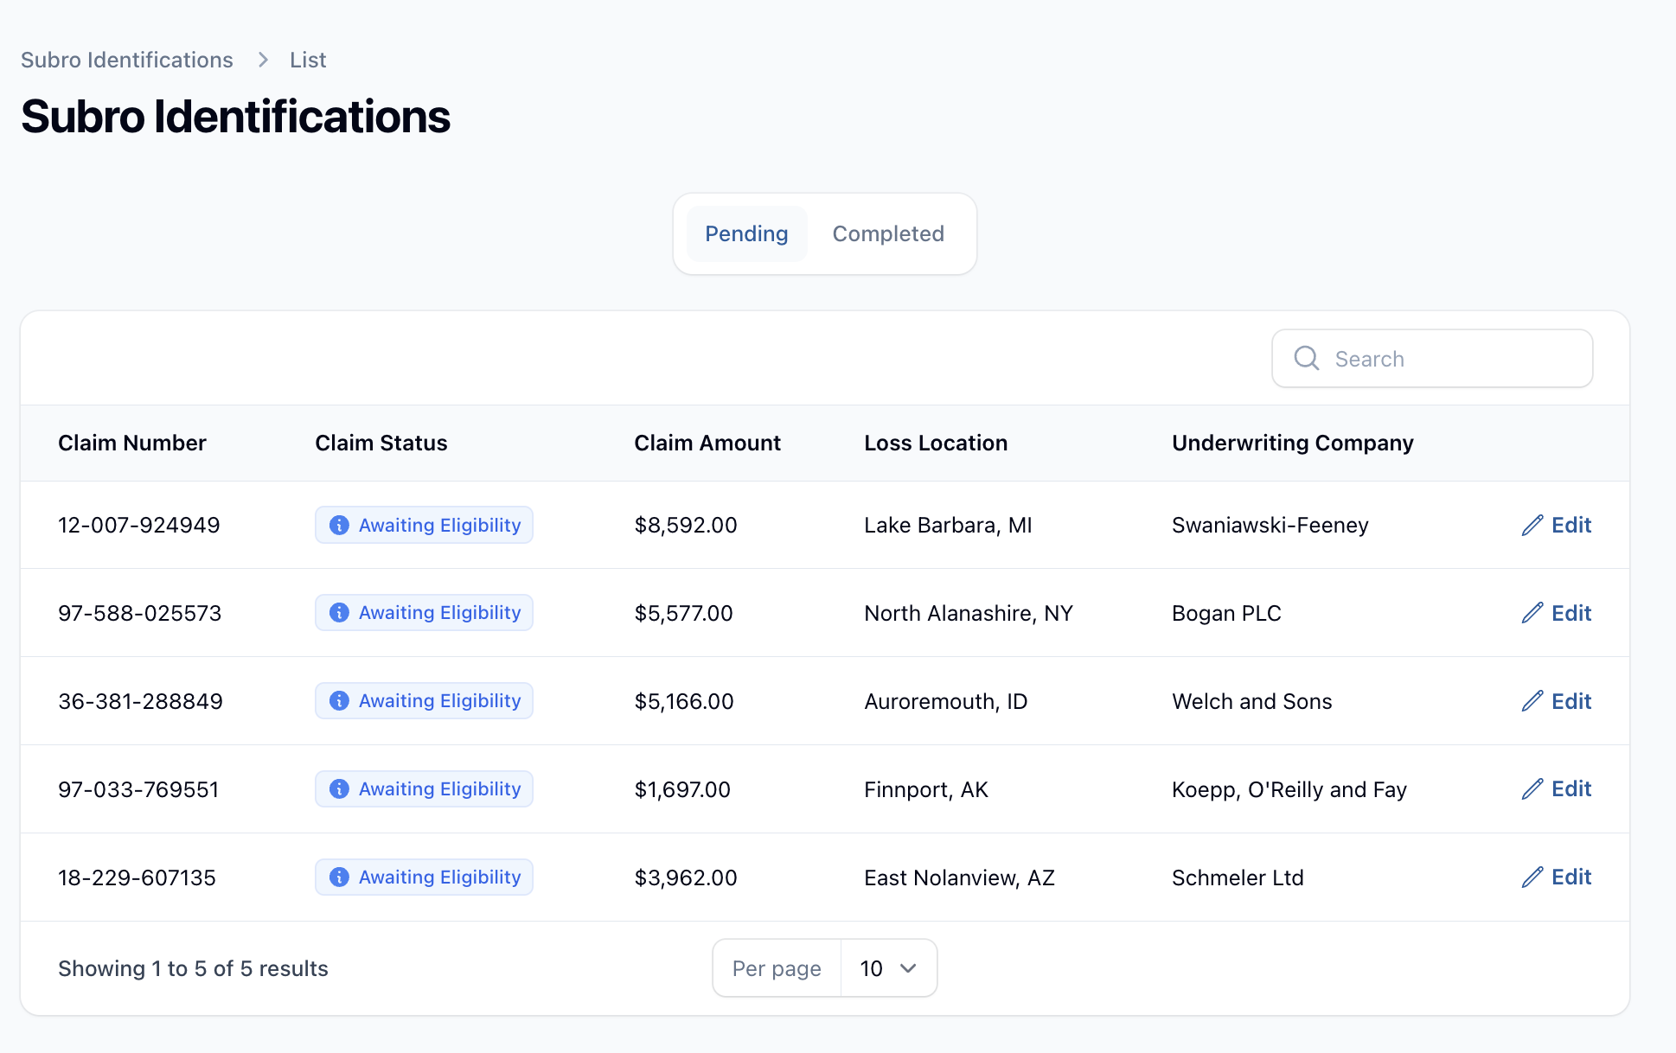Click pencil icon for Schmeler Ltd row
The image size is (1676, 1053).
click(1532, 877)
